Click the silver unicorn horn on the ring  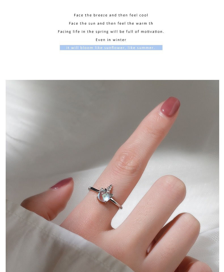(109, 188)
